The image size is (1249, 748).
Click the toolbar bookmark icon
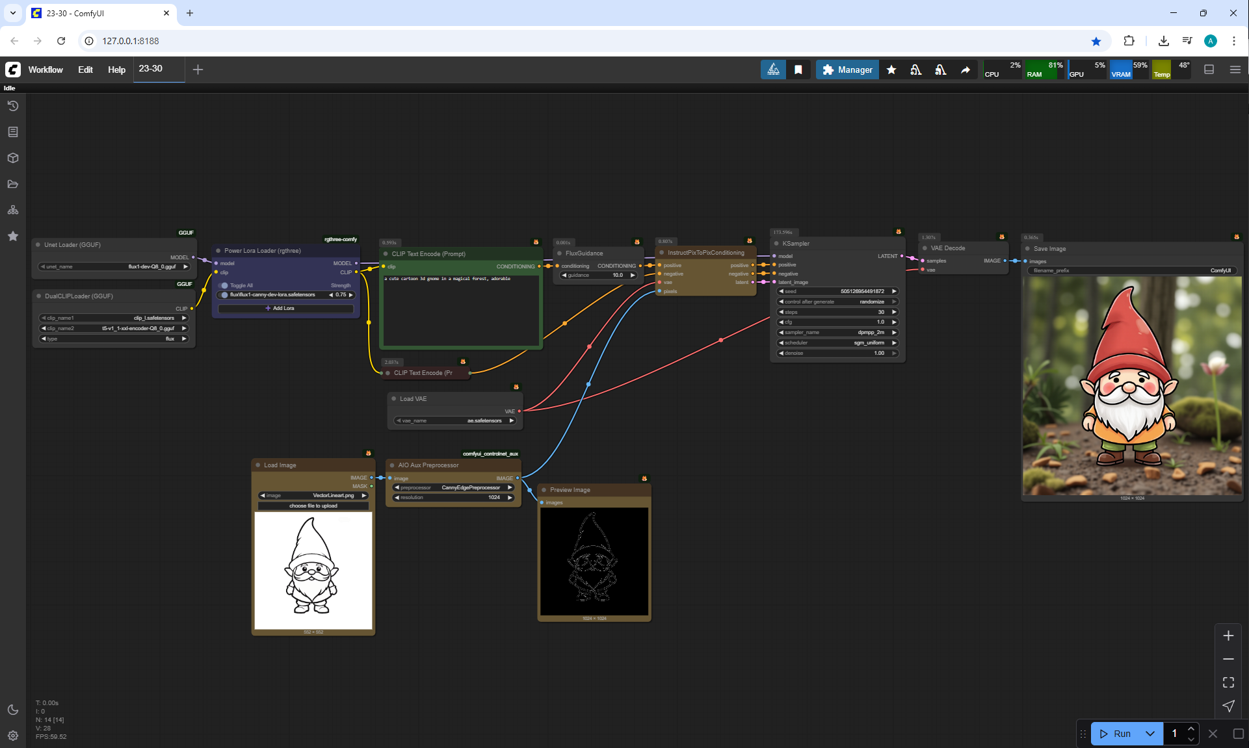click(x=798, y=70)
